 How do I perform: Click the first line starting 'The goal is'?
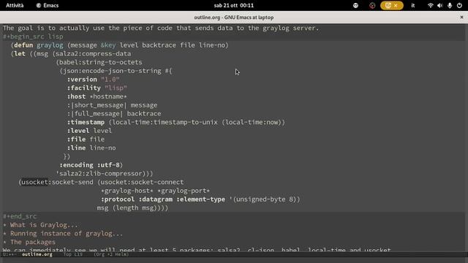coord(161,28)
